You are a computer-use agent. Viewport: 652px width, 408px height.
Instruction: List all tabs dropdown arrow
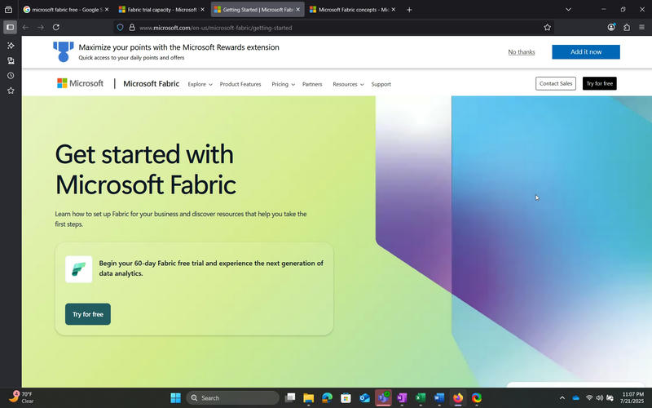click(x=568, y=10)
